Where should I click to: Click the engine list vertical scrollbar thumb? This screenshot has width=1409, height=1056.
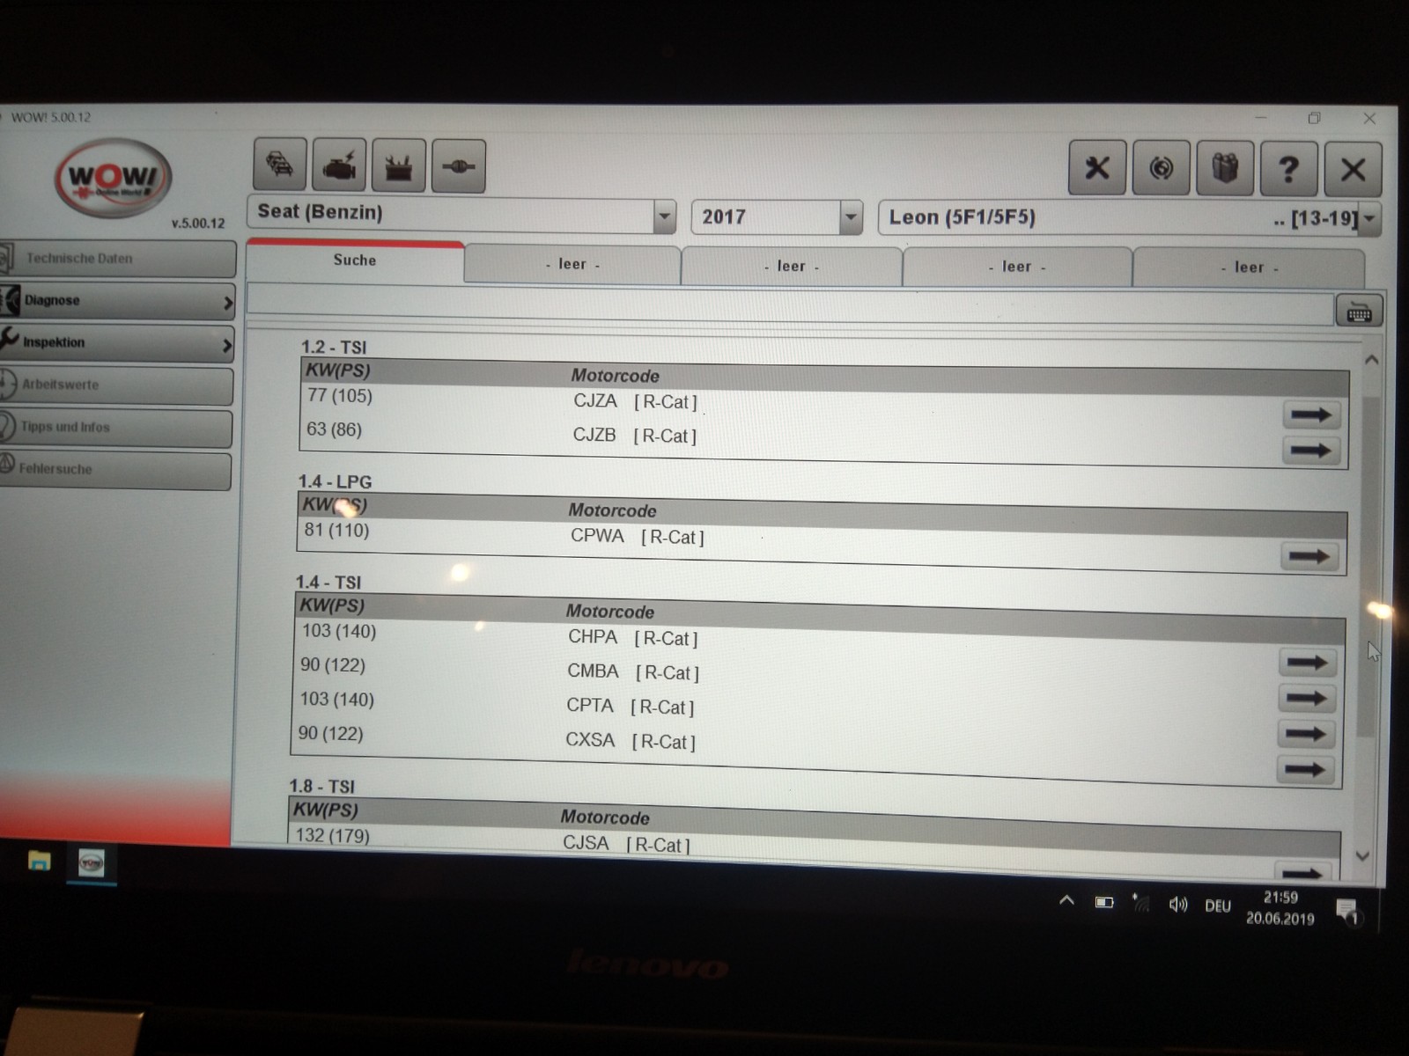click(1368, 568)
